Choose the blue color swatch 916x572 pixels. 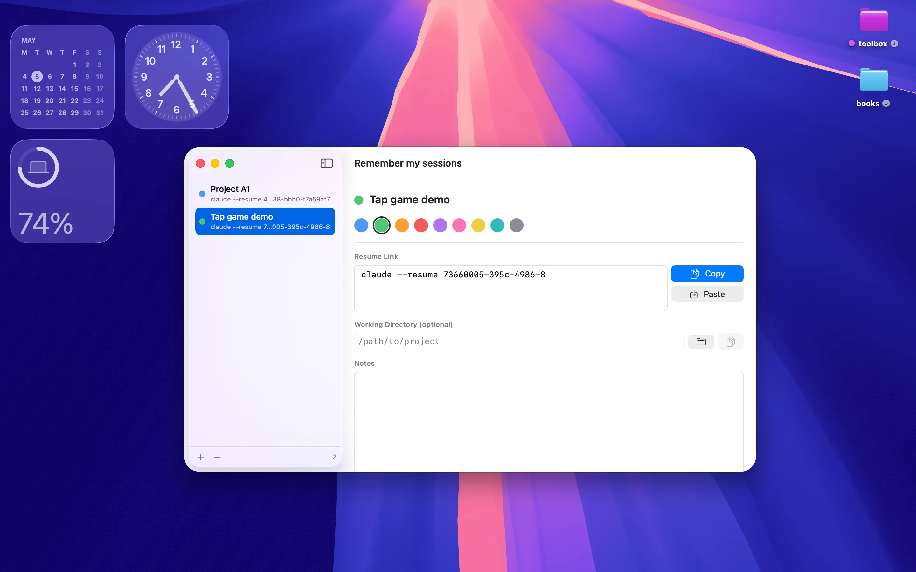click(x=361, y=226)
